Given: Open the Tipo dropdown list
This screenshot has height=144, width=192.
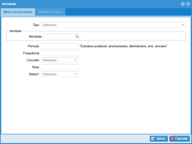Looking at the screenshot, I should tap(183, 25).
